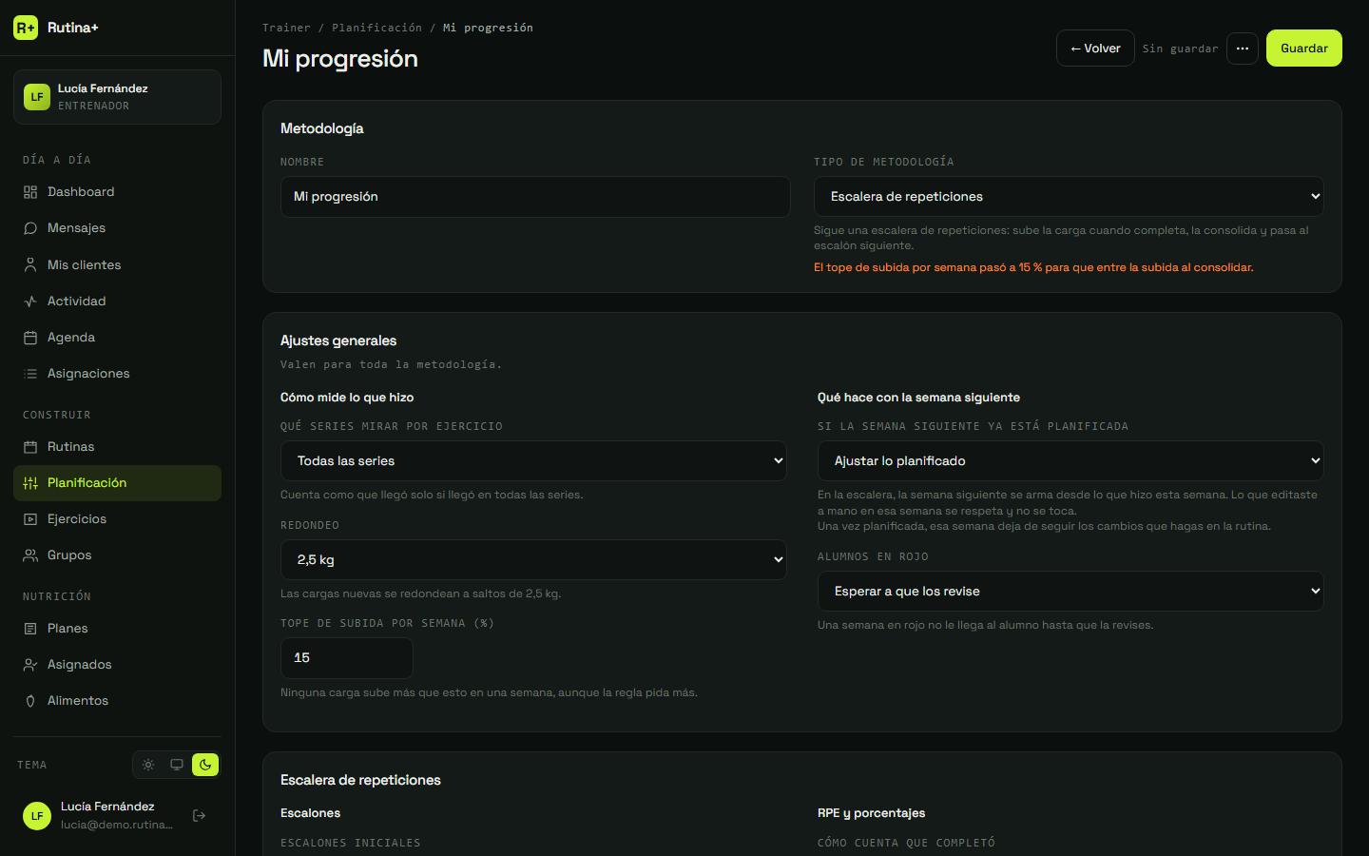Expand the Alumnos en rojo dropdown
The width and height of the screenshot is (1369, 856).
tap(1070, 592)
